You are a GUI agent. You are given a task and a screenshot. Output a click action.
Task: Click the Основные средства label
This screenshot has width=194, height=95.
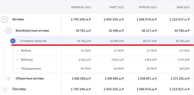coord(33,41)
